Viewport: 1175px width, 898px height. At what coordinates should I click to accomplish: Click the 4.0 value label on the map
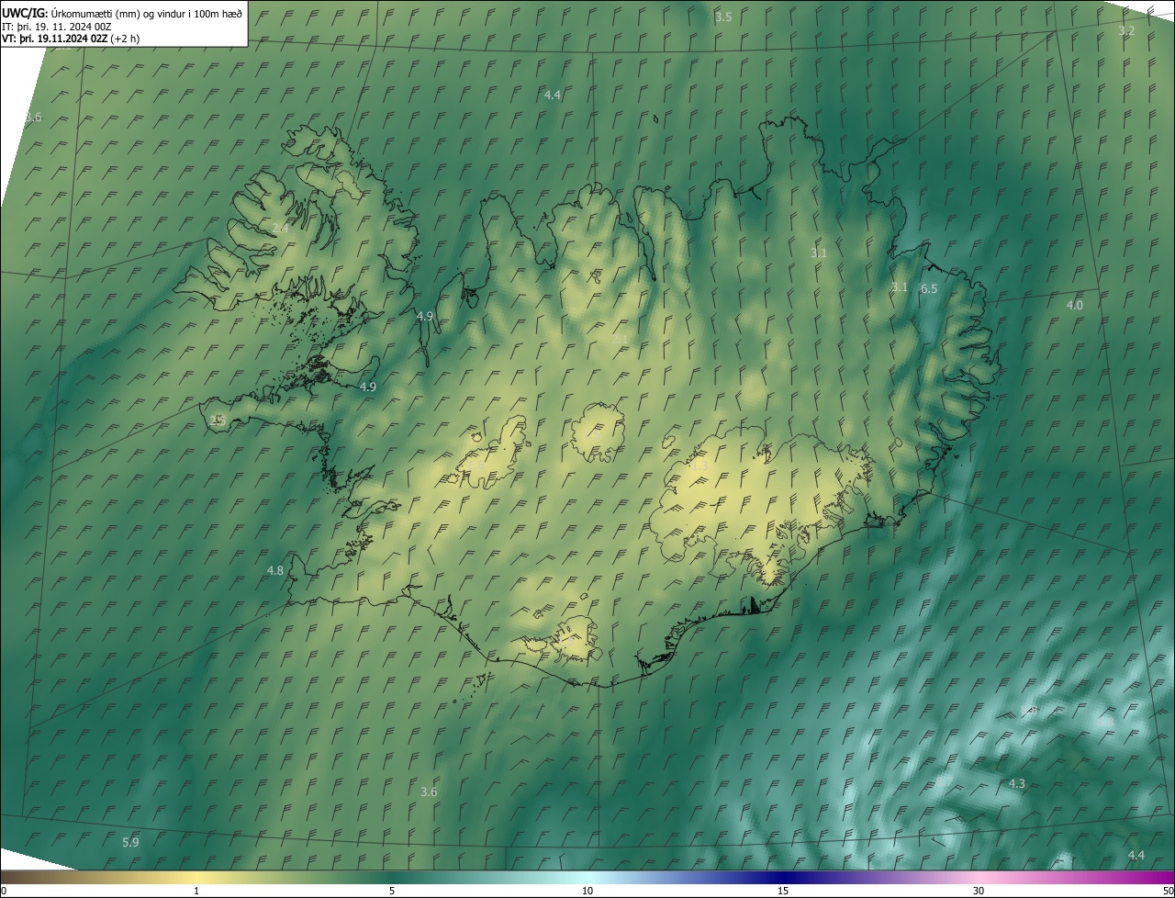click(x=1074, y=305)
